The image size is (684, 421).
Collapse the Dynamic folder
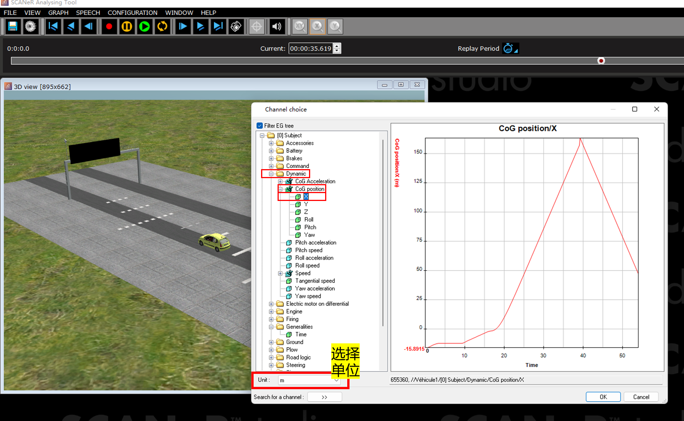pyautogui.click(x=271, y=174)
